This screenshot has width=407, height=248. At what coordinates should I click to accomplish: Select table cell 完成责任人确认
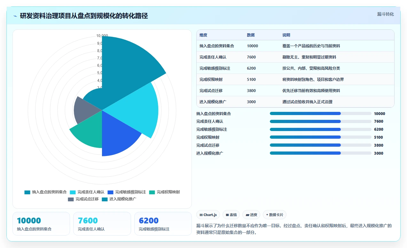[213, 57]
